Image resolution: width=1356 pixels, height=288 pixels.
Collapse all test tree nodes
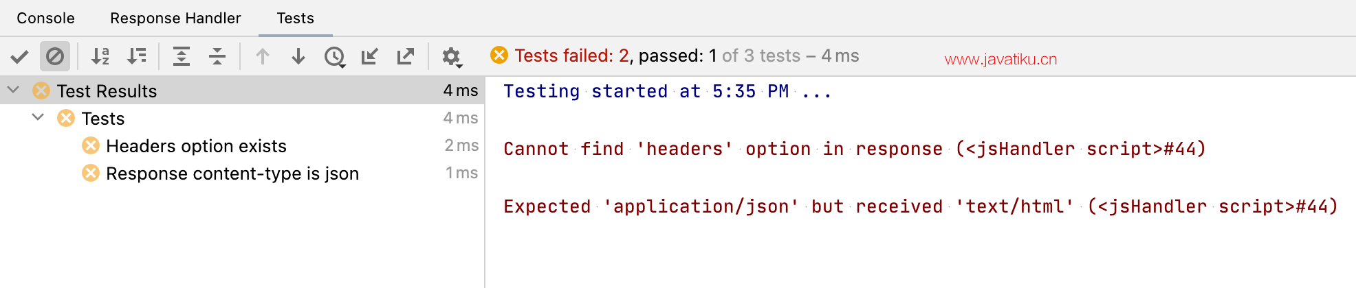217,56
